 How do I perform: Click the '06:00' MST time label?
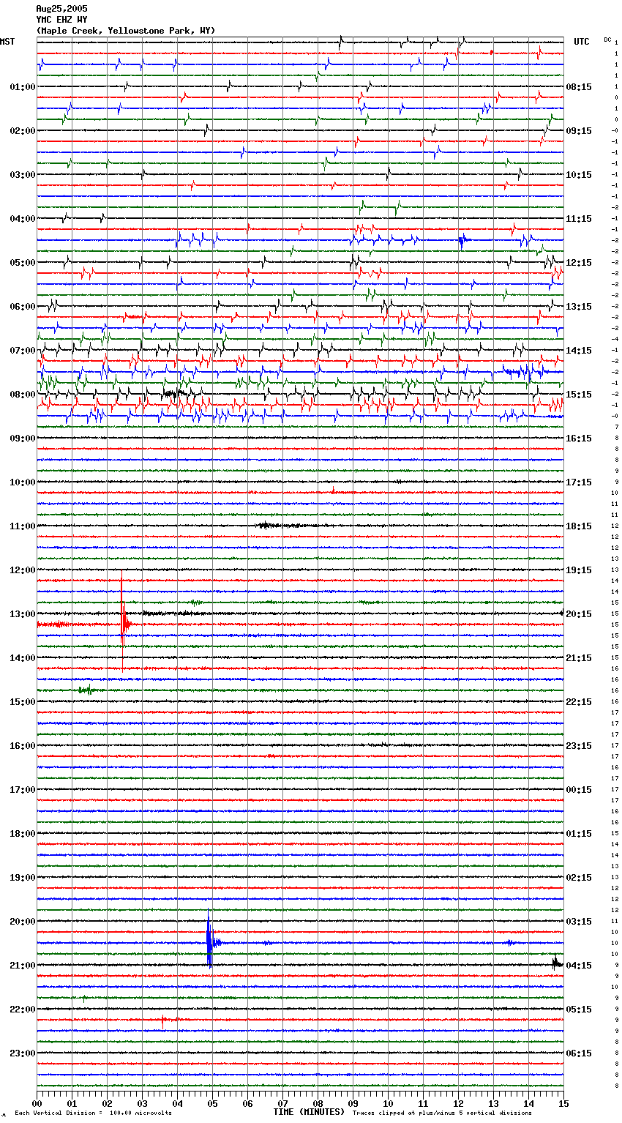point(23,307)
